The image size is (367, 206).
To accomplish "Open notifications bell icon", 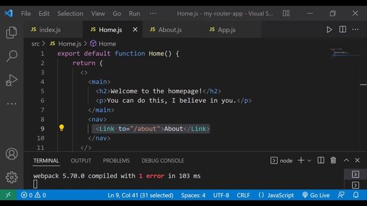I will (356, 195).
